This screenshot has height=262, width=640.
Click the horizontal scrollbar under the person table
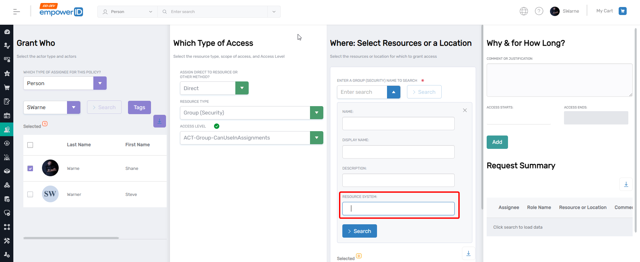tap(71, 238)
